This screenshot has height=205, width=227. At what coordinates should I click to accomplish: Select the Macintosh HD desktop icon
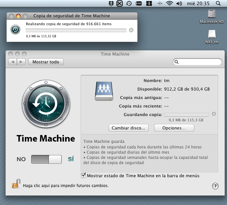tap(212, 14)
